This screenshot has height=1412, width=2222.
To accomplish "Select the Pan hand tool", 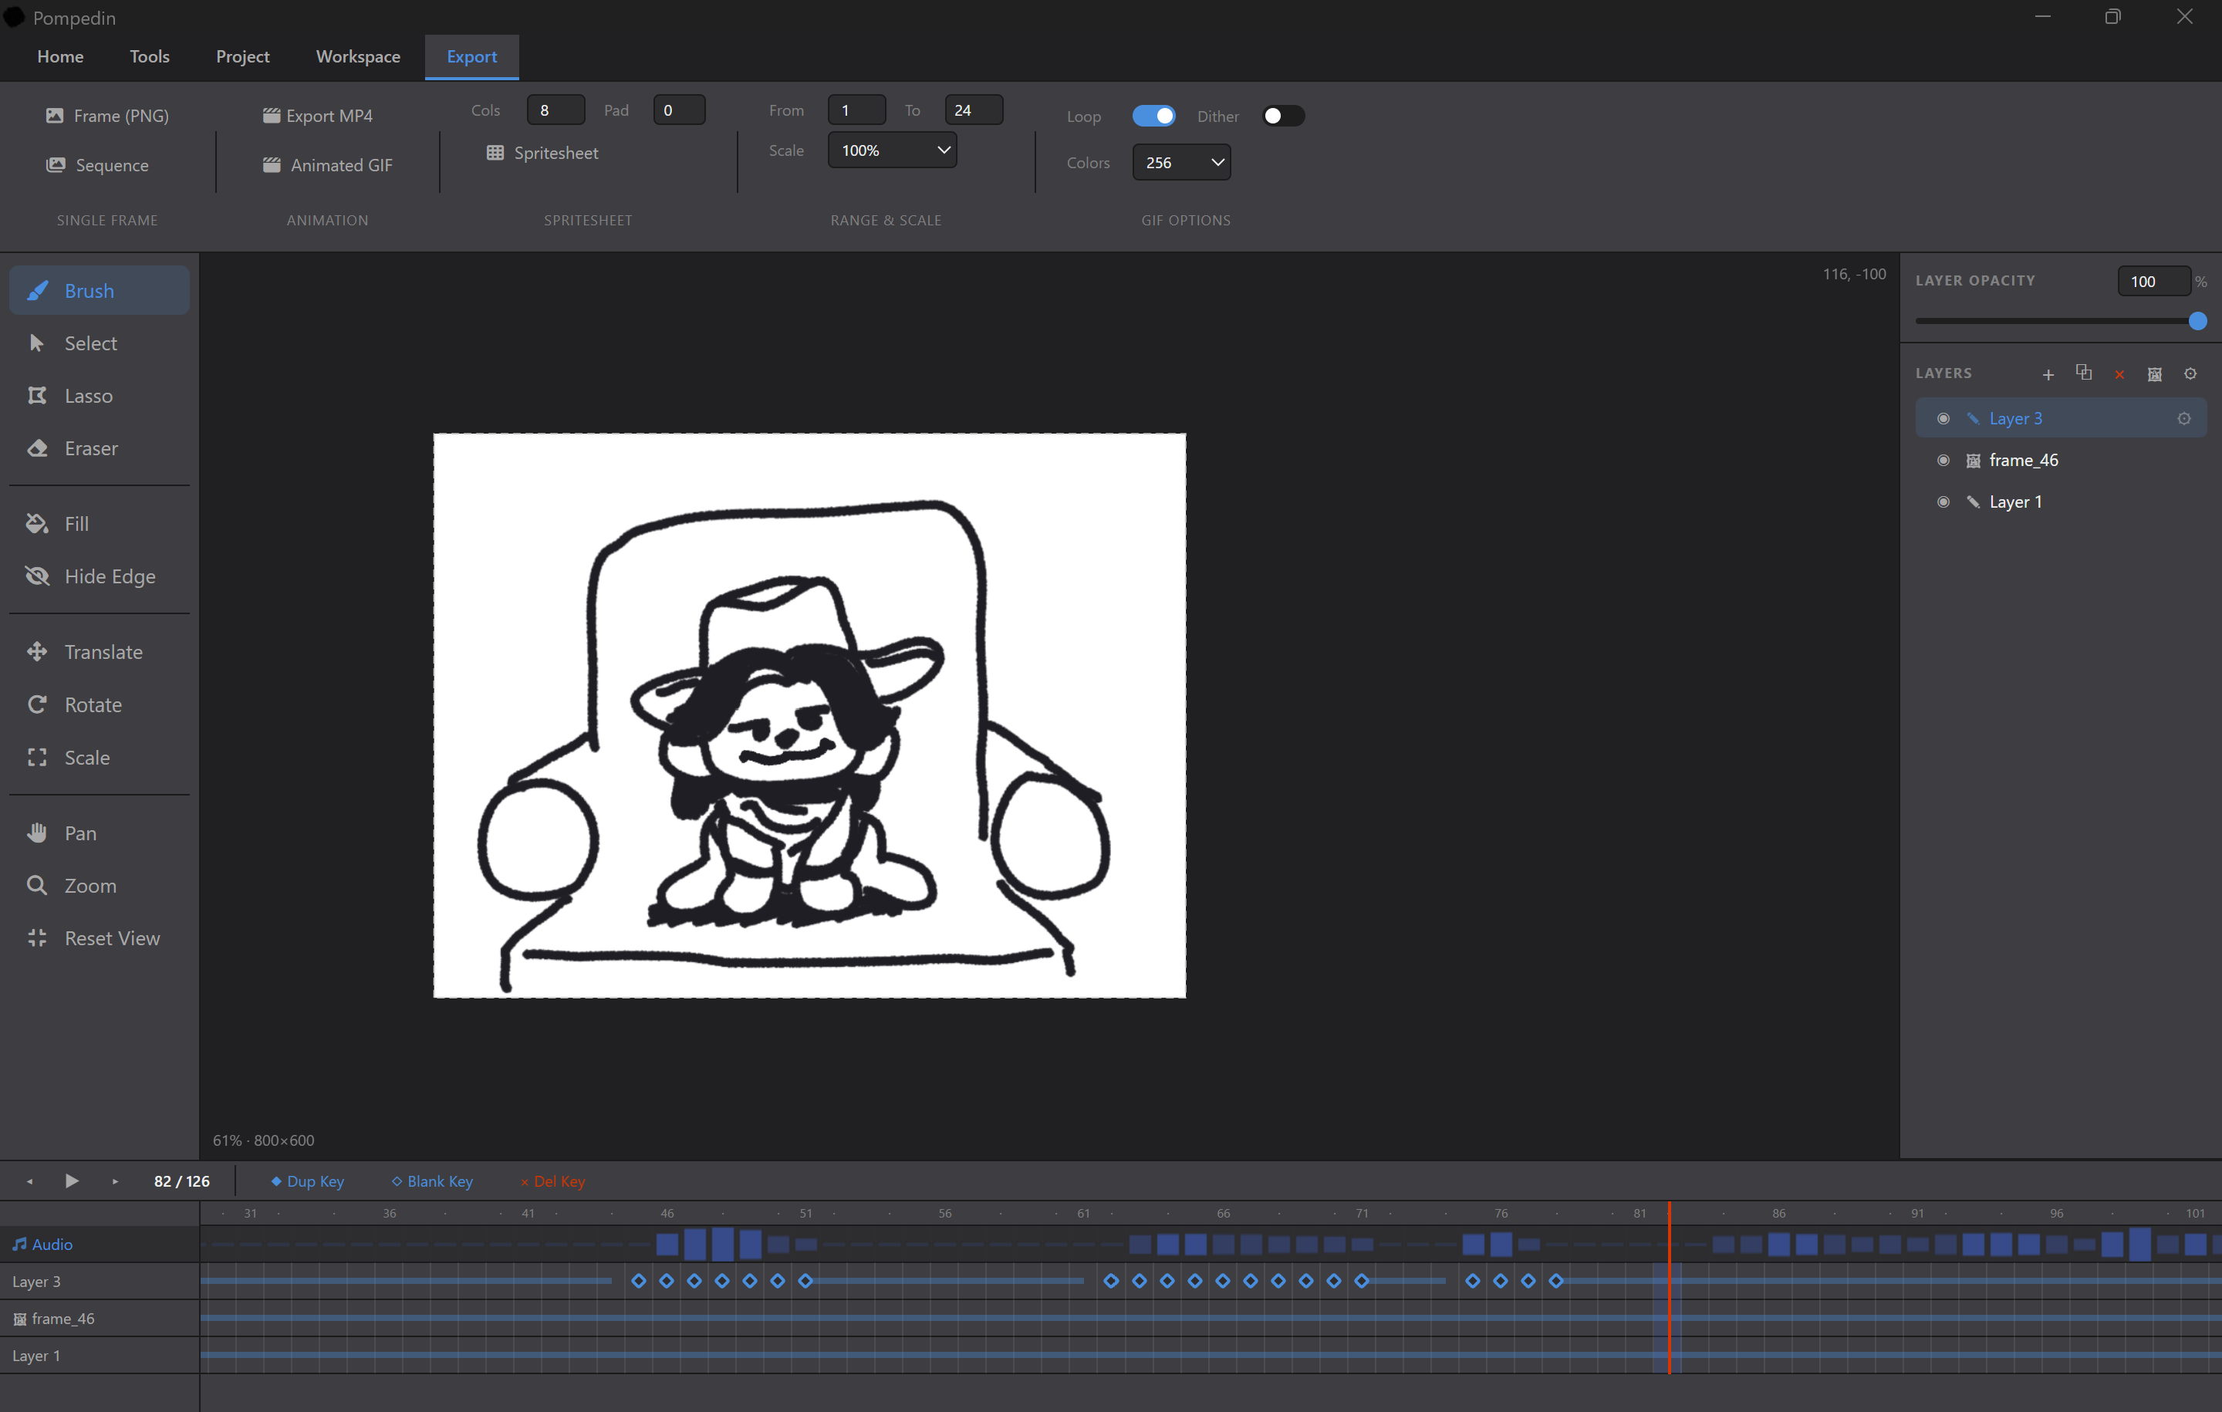I will click(x=79, y=833).
